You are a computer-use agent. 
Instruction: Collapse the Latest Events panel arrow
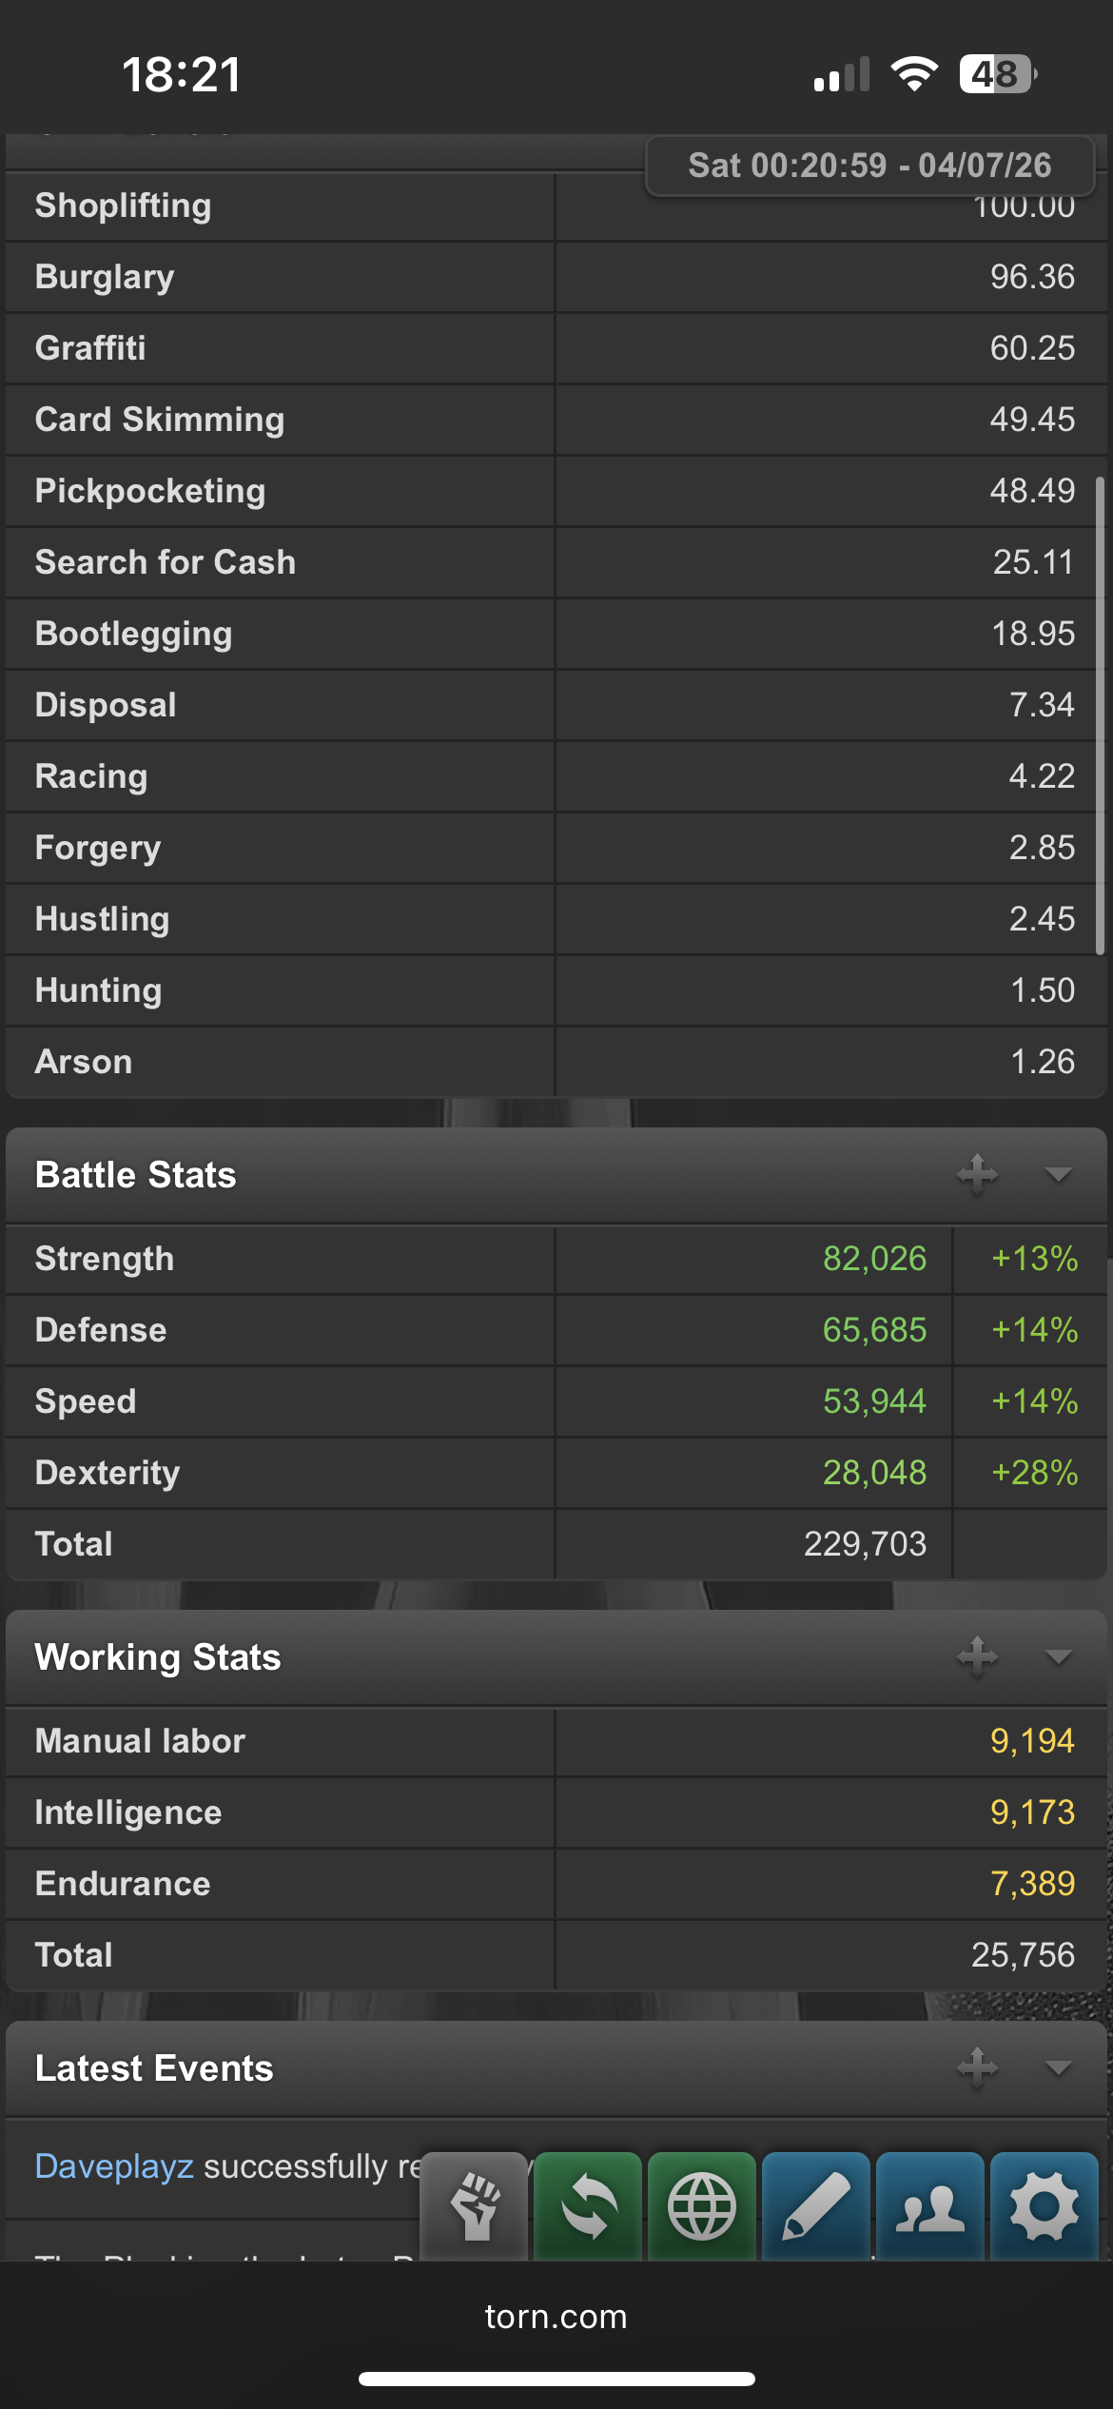[x=1058, y=2068]
